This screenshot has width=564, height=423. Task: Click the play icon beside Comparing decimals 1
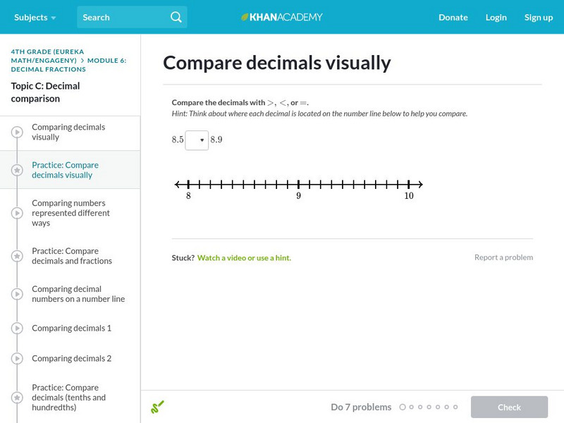17,328
